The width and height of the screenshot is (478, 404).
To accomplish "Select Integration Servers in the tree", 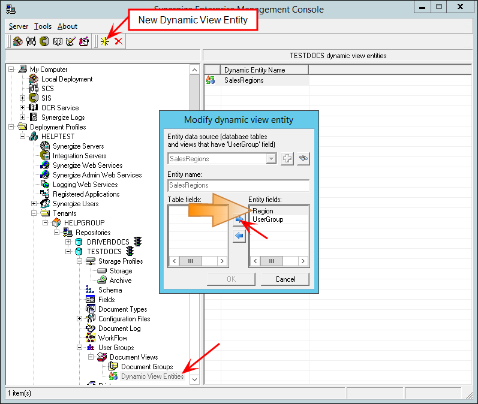I will [80, 156].
